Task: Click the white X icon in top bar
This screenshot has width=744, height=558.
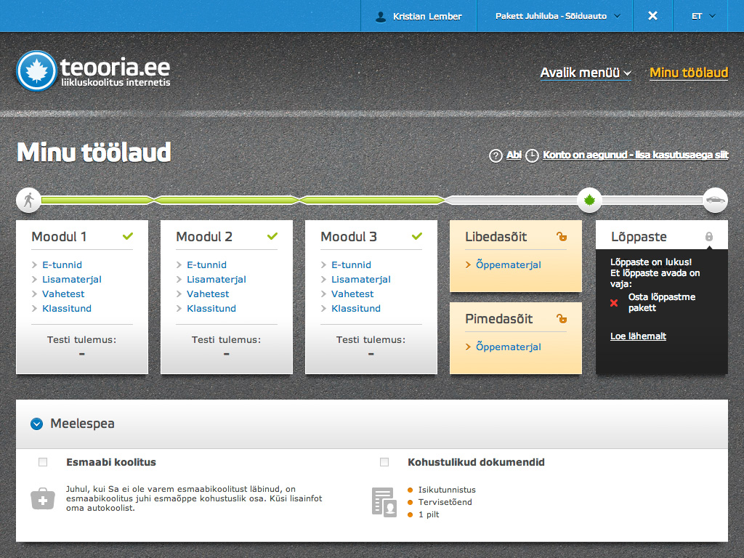Action: [x=652, y=16]
